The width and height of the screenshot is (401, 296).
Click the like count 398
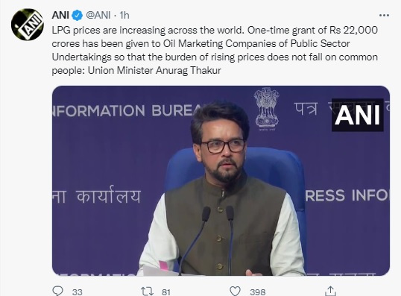click(258, 292)
